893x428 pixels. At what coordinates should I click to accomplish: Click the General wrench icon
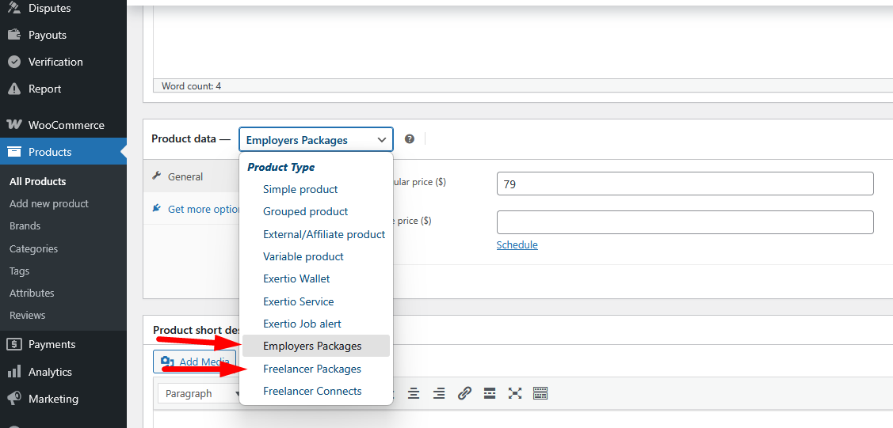pyautogui.click(x=157, y=176)
